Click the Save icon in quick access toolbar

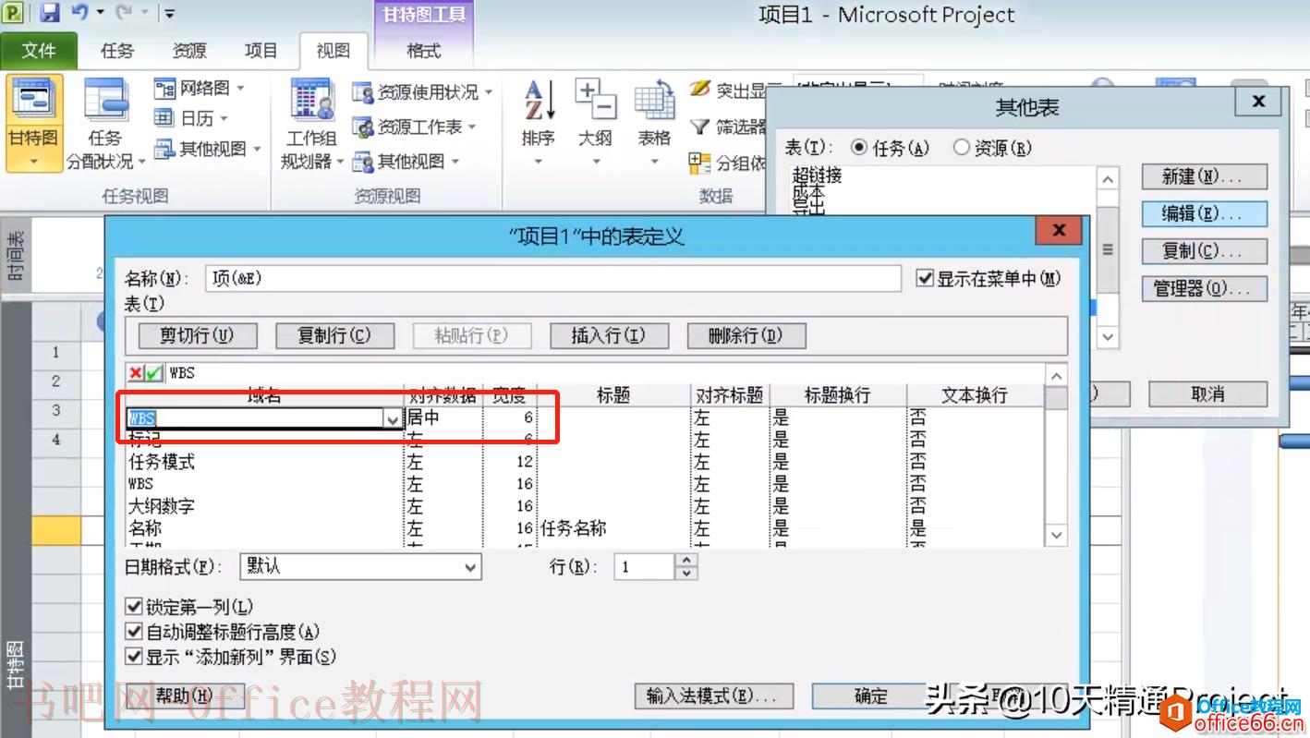coord(49,13)
